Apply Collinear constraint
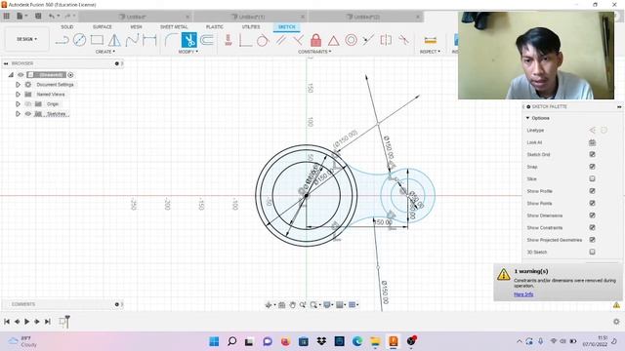The width and height of the screenshot is (625, 351). click(368, 40)
